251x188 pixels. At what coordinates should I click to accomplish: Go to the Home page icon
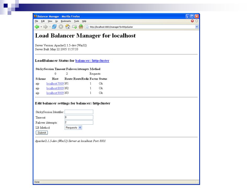pyautogui.click(x=67, y=27)
